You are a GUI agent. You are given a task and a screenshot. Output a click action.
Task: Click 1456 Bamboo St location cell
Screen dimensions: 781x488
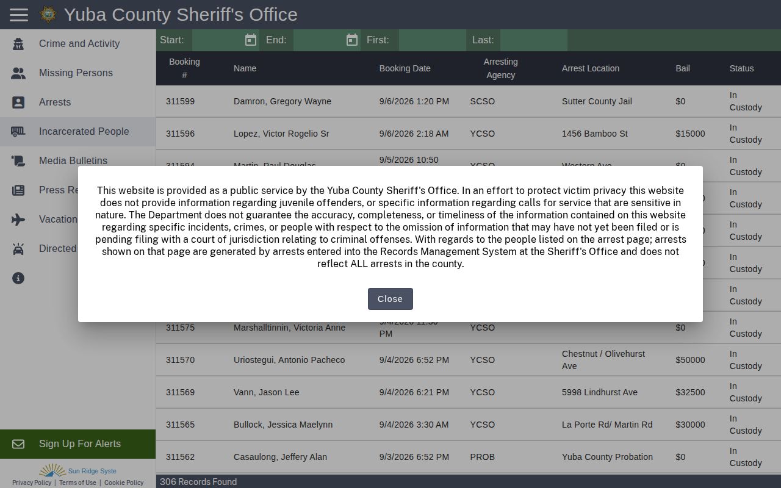[594, 134]
